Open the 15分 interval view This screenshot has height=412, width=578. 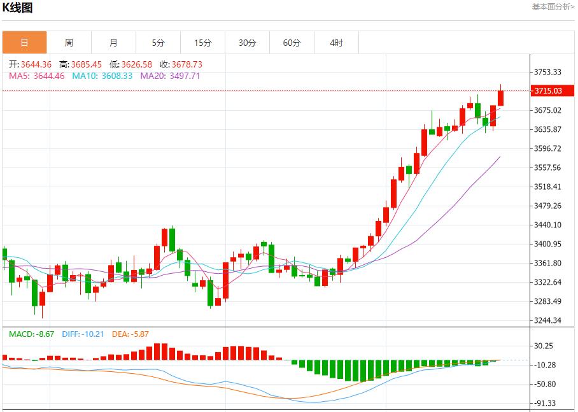tap(202, 42)
